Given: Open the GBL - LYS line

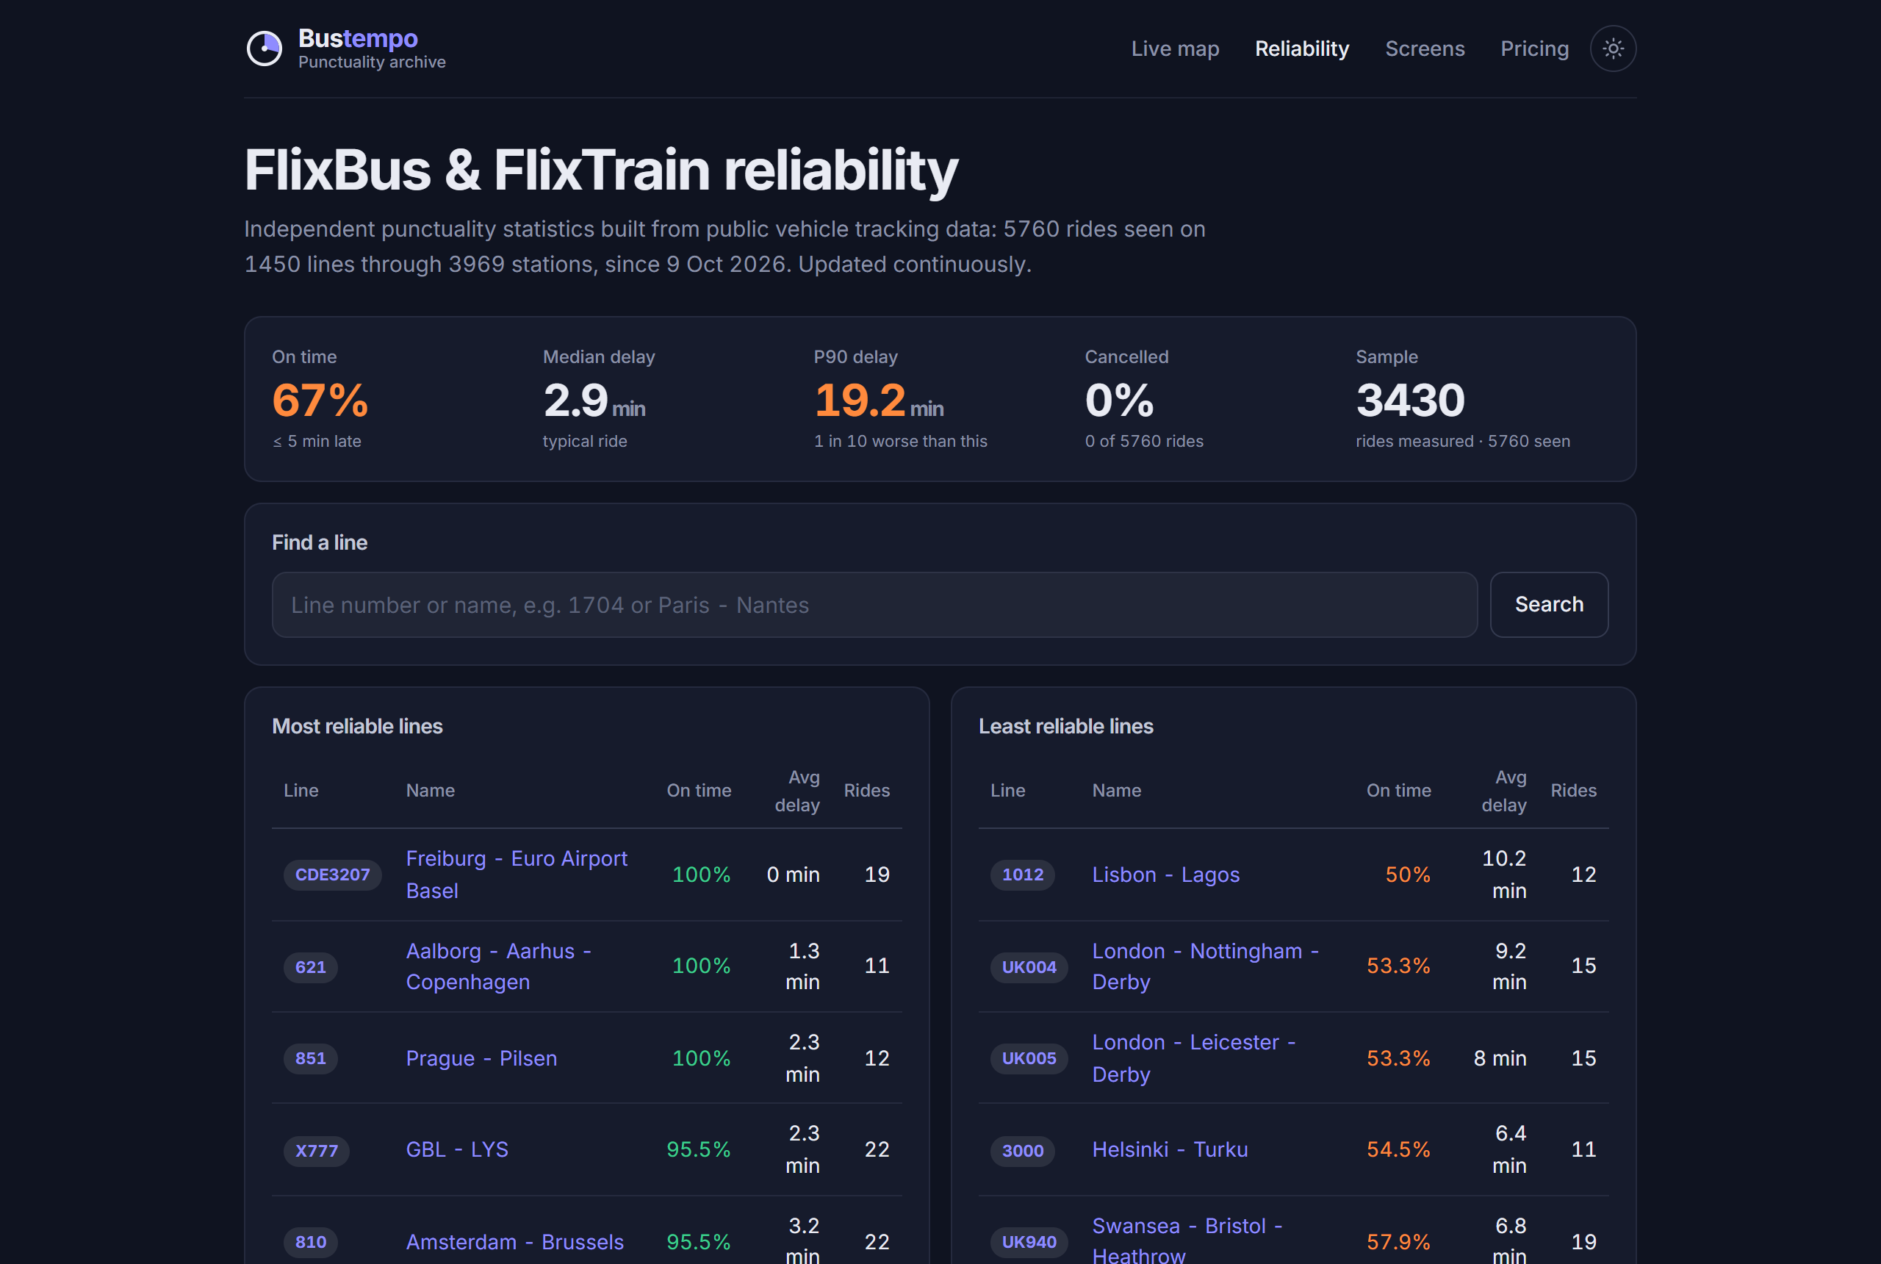Looking at the screenshot, I should point(457,1149).
